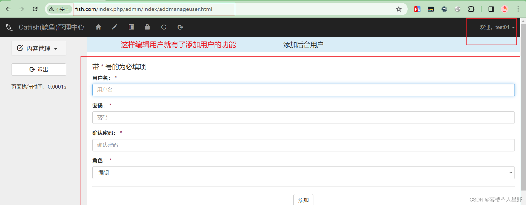Screen dimensions: 526x205
Task: Open the blue swirl extension icon
Action: [x=444, y=9]
